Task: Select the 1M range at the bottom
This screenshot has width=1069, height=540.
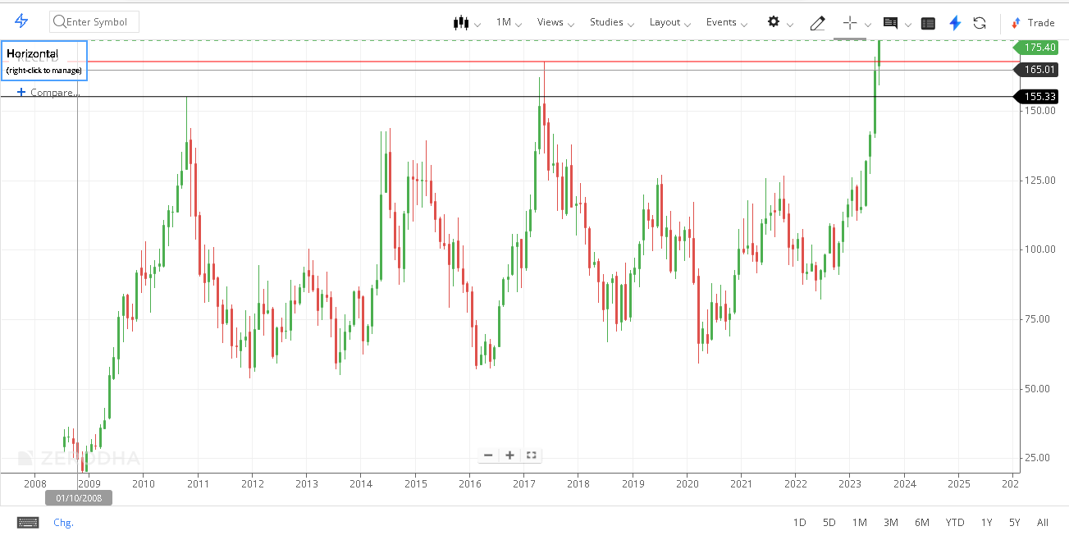Action: click(859, 522)
